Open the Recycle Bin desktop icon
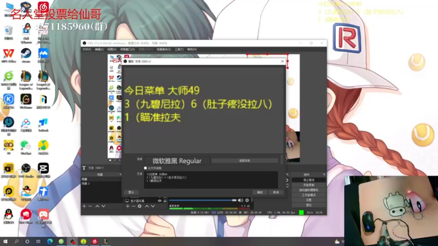The height and width of the screenshot is (246, 438). [x=9, y=32]
